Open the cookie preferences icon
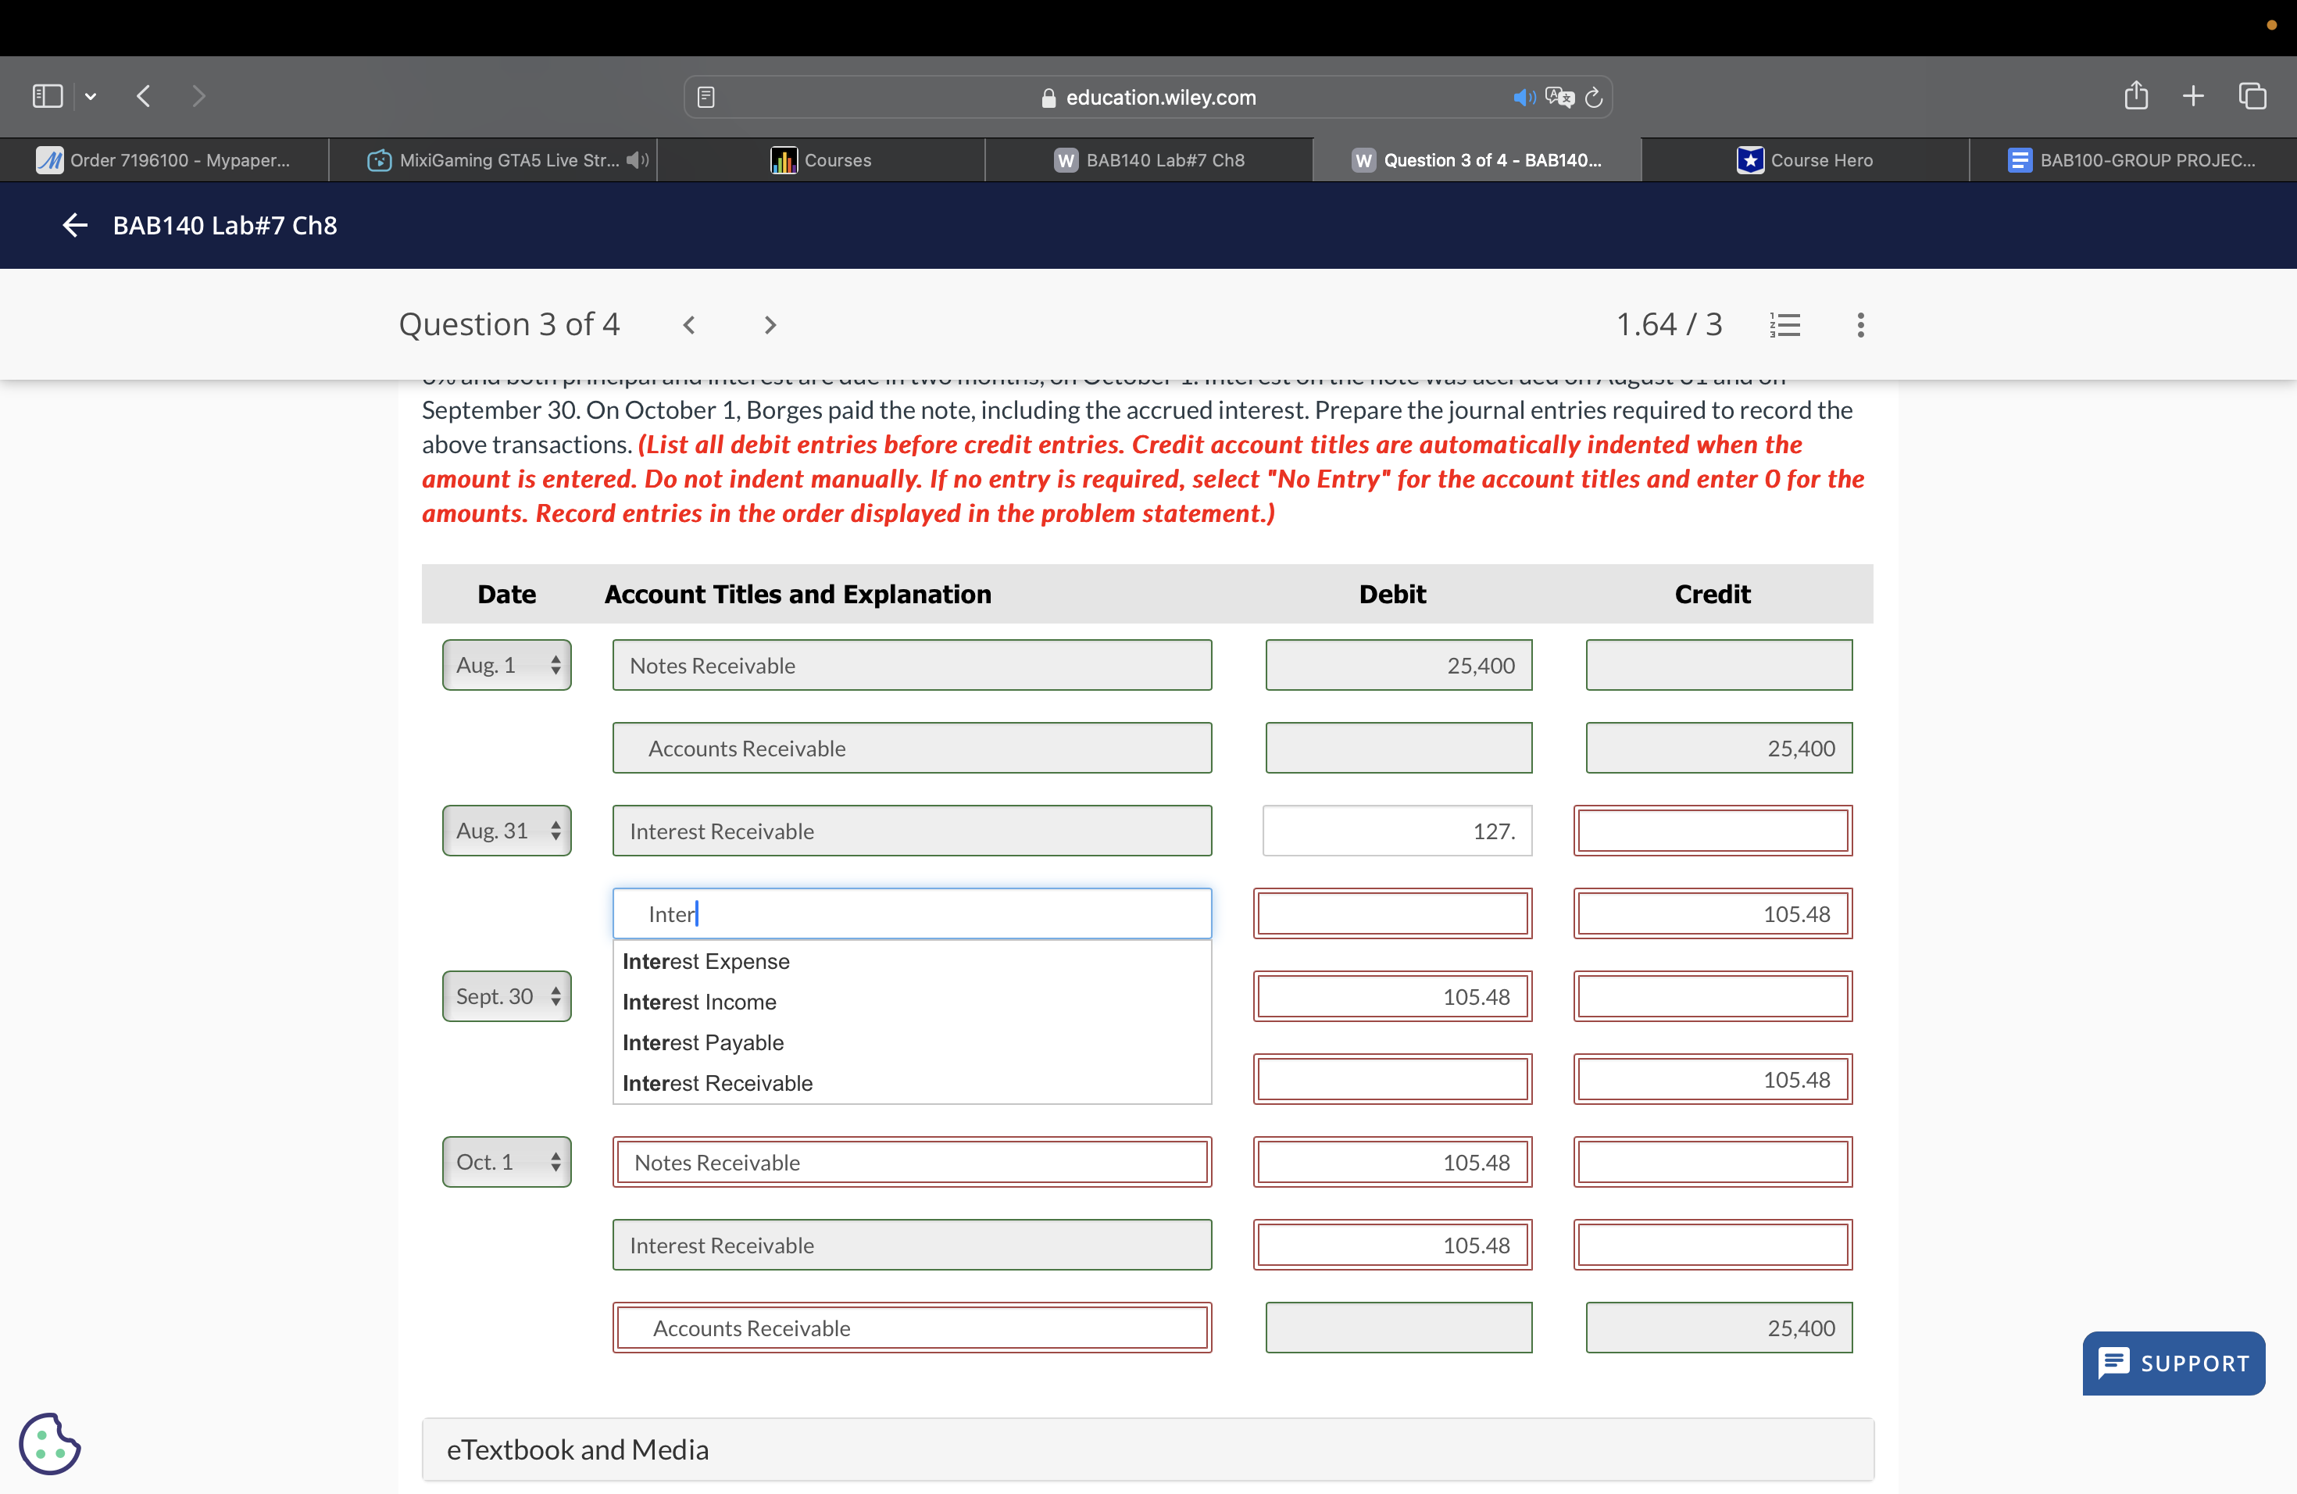Screen dimensions: 2297x1494 coord(49,1443)
